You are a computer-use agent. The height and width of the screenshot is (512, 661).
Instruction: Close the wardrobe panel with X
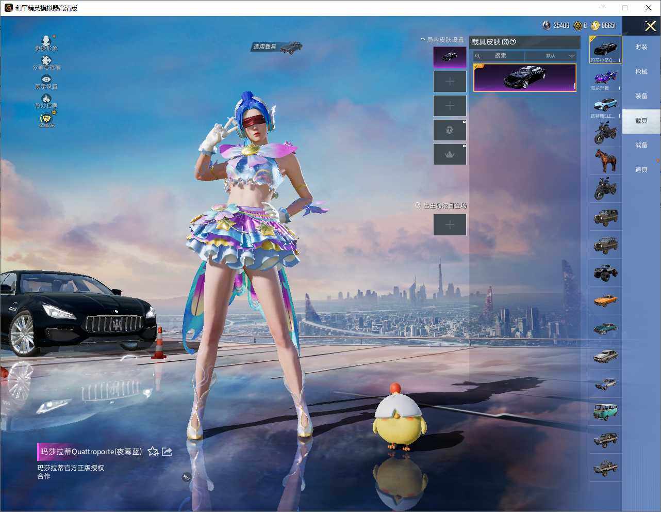(x=650, y=25)
